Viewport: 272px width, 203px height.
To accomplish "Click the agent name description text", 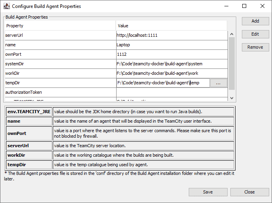I will pos(133,121).
